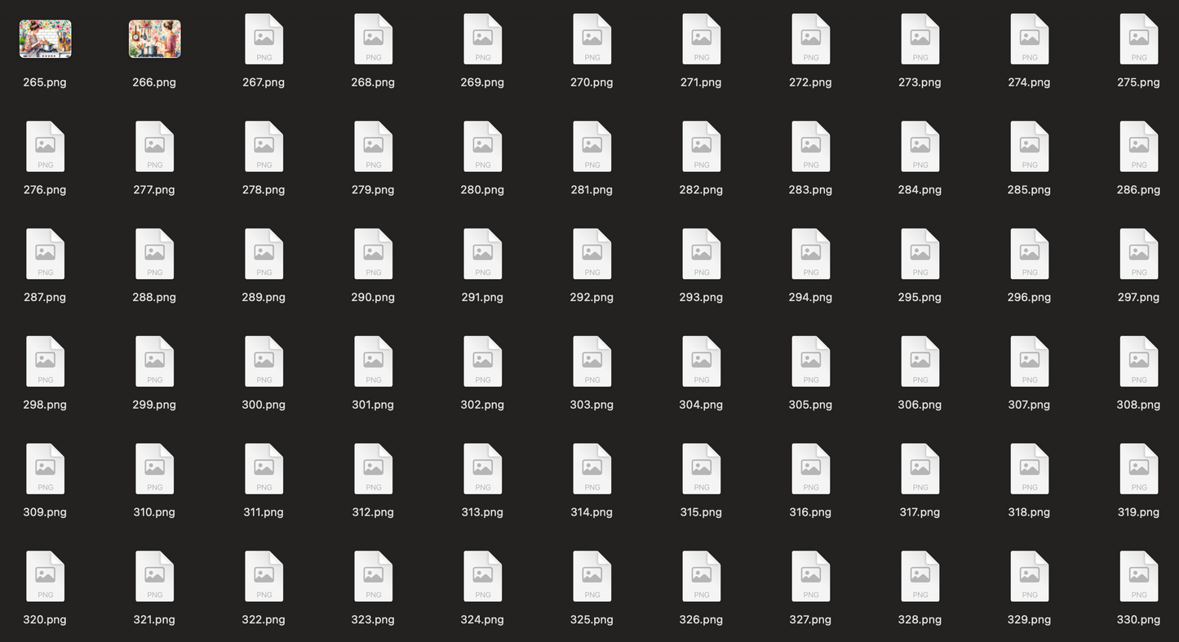The image size is (1179, 642).
Task: Select the 319.png file icon
Action: 1138,469
